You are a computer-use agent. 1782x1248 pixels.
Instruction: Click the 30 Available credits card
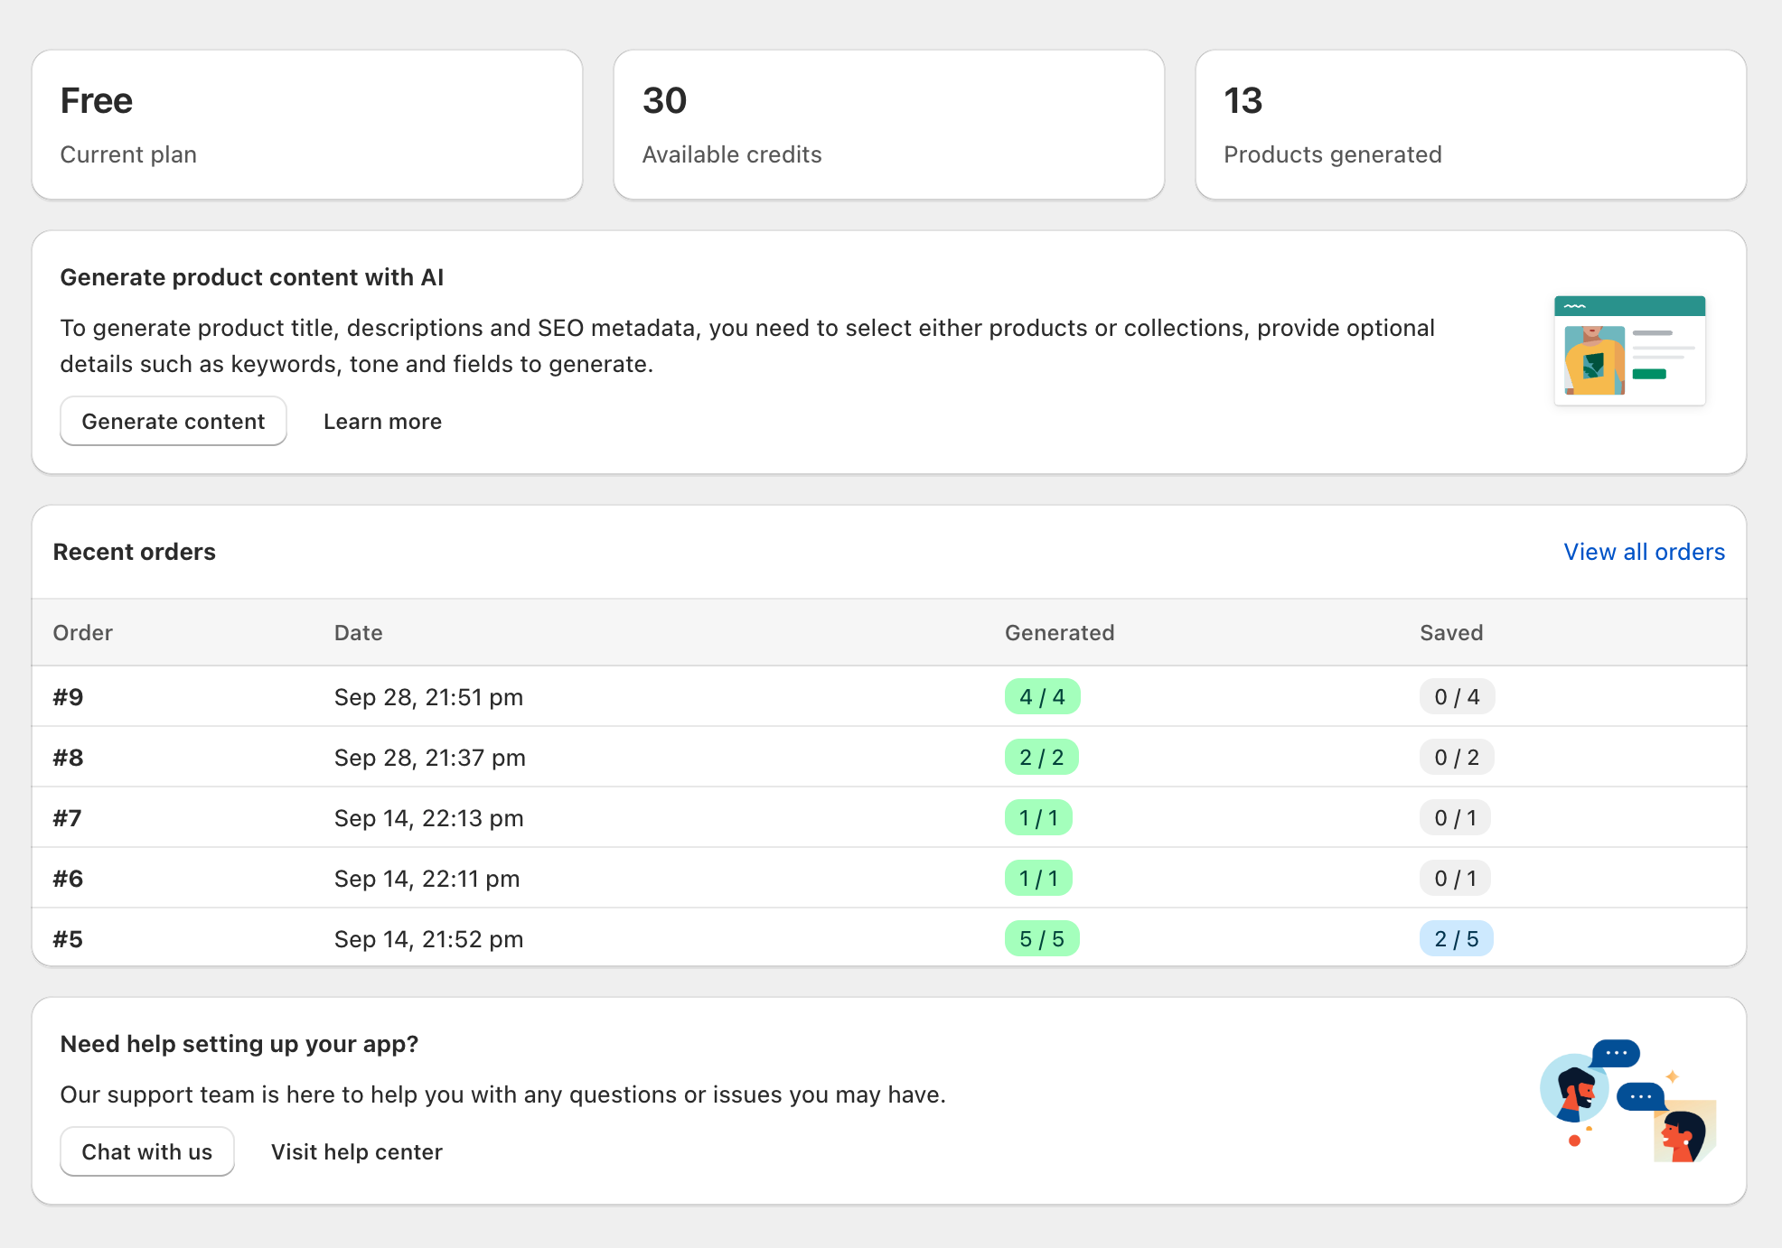[888, 125]
